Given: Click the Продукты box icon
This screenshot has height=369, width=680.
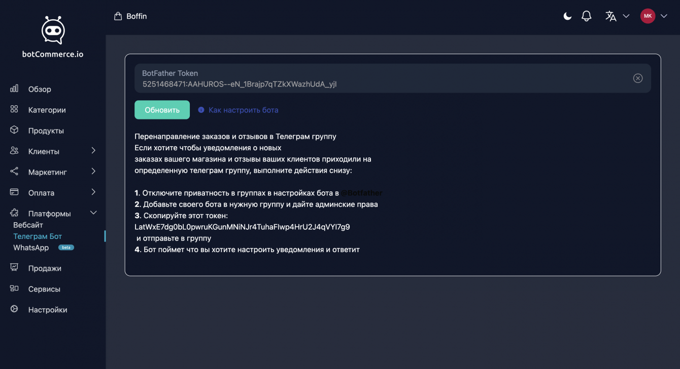Looking at the screenshot, I should pos(14,130).
